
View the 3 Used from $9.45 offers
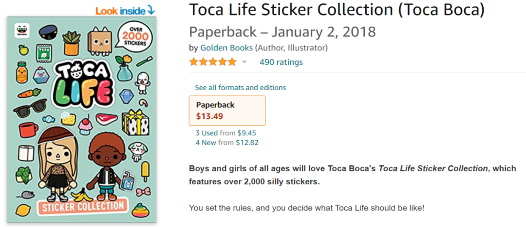(x=226, y=133)
